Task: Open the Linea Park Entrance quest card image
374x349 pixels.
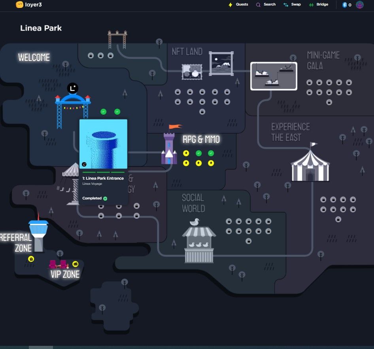Action: pos(103,144)
